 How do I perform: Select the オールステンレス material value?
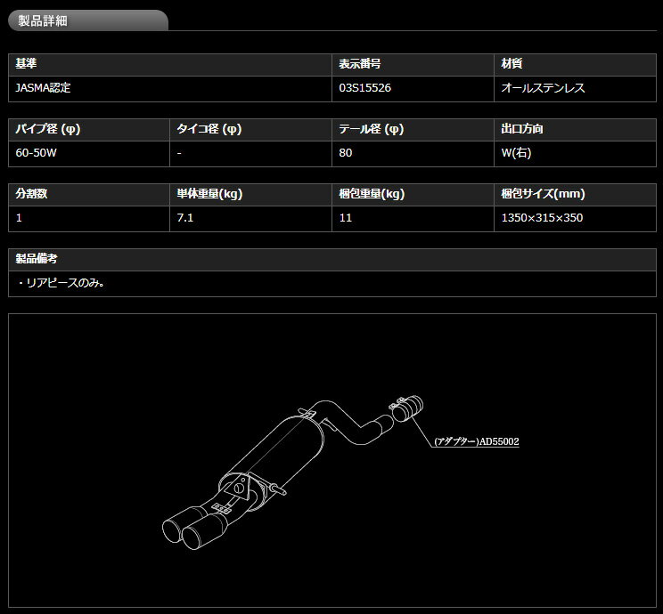click(544, 88)
